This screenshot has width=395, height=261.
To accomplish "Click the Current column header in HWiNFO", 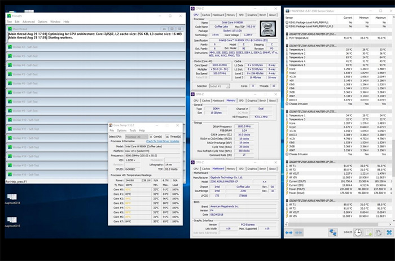I will 348,18.
